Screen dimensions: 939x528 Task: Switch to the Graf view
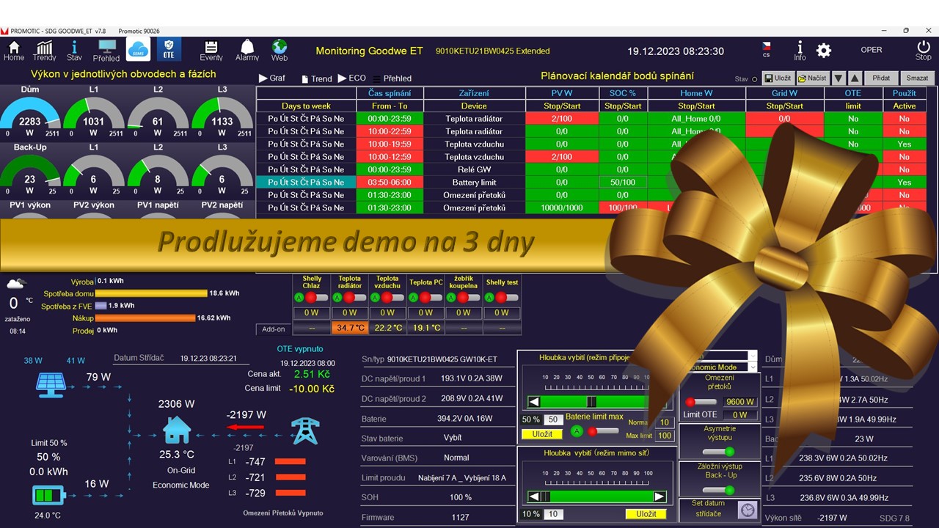click(x=272, y=78)
